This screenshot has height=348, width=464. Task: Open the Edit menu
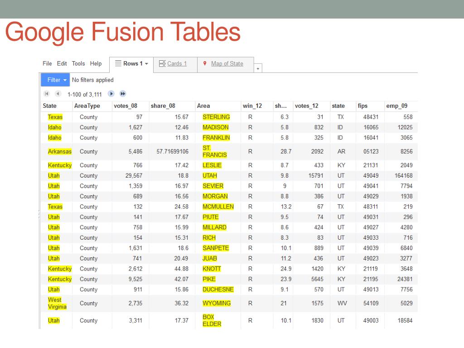click(62, 63)
